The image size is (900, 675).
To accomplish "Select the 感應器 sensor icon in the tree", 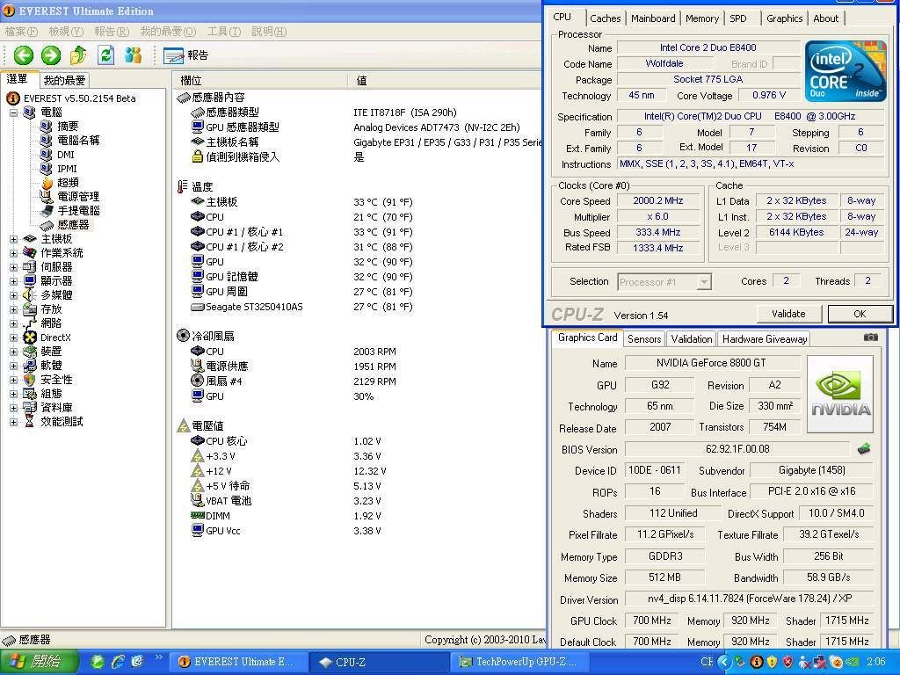I will (x=47, y=225).
